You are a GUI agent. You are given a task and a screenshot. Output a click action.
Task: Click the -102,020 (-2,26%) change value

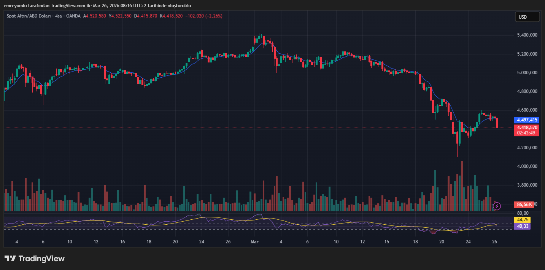pyautogui.click(x=203, y=16)
